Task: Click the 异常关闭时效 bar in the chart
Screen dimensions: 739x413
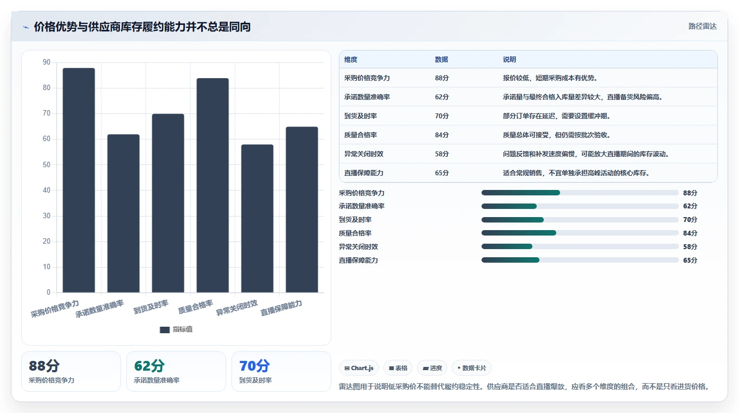Action: 257,219
